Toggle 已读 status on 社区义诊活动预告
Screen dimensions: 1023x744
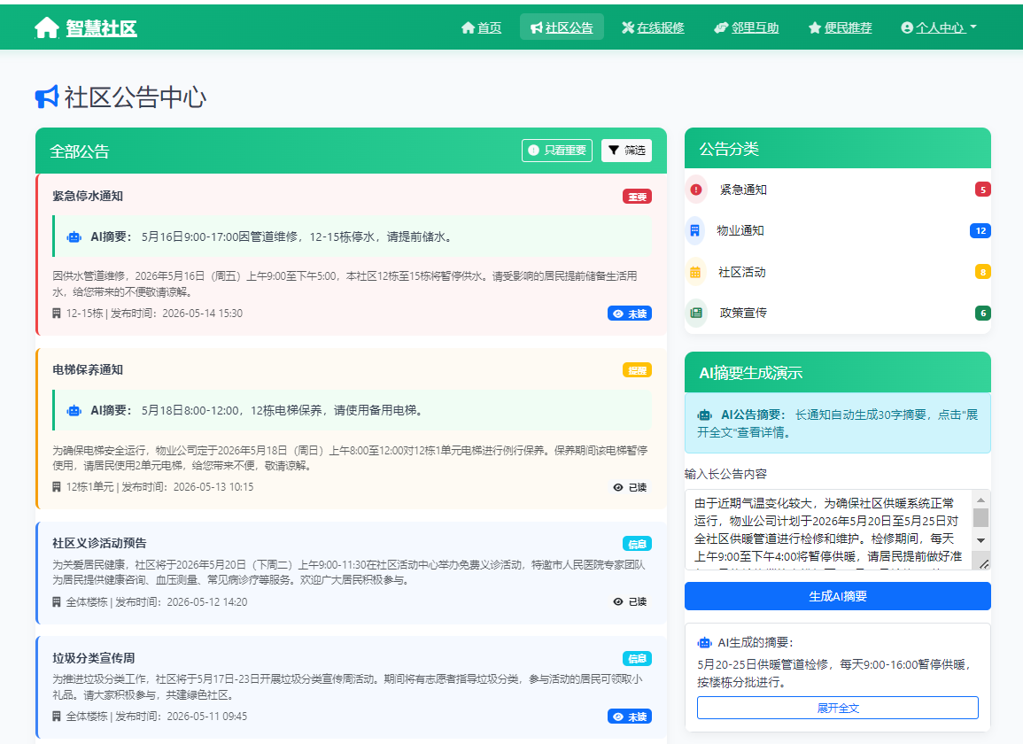tap(630, 601)
